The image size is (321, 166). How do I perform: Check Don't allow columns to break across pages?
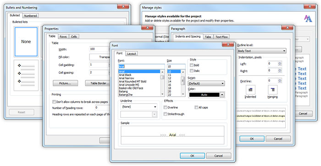pos(54,102)
